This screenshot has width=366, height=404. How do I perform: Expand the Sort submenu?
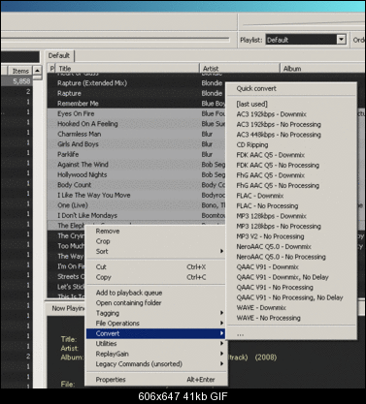155,252
